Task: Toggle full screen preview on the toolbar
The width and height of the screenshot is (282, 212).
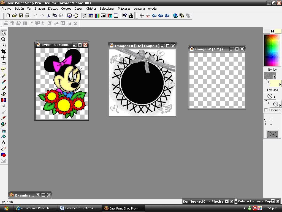Action: 69,16
